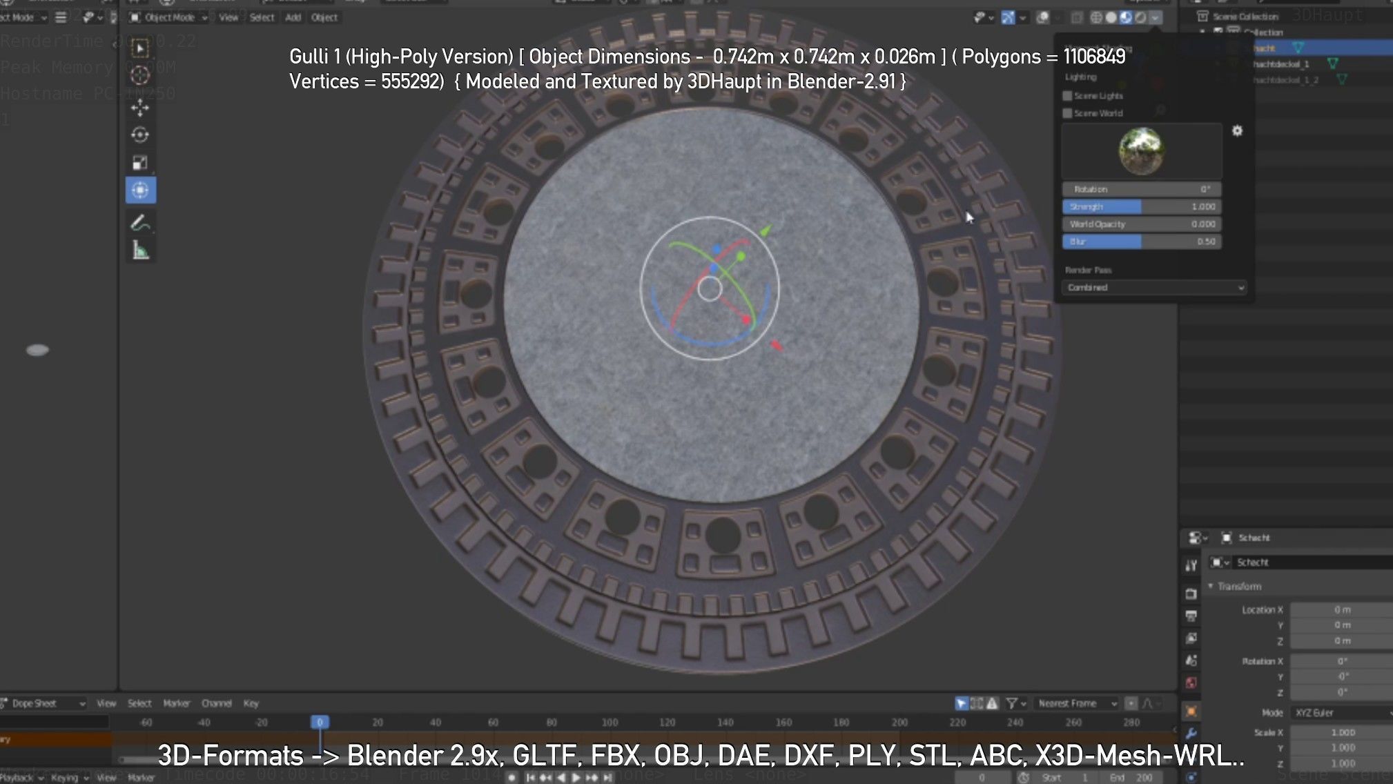
Task: Open Render Pass Combined dropdown
Action: [1153, 288]
